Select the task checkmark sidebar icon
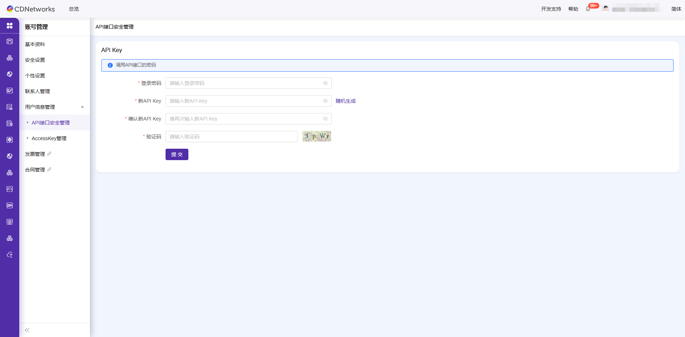This screenshot has width=685, height=337. (x=10, y=90)
